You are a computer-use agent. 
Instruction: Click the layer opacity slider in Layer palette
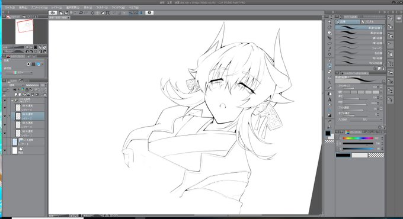[33, 85]
